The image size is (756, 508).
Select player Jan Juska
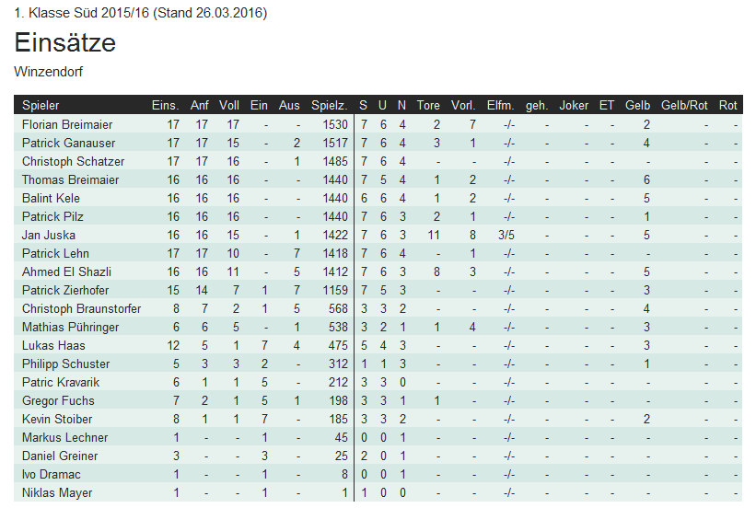pyautogui.click(x=49, y=236)
